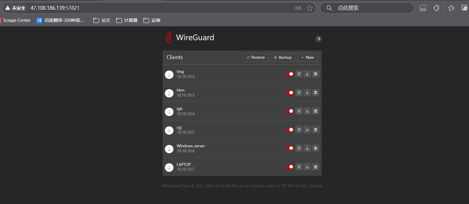Disable the Windows server client toggle

289,148
